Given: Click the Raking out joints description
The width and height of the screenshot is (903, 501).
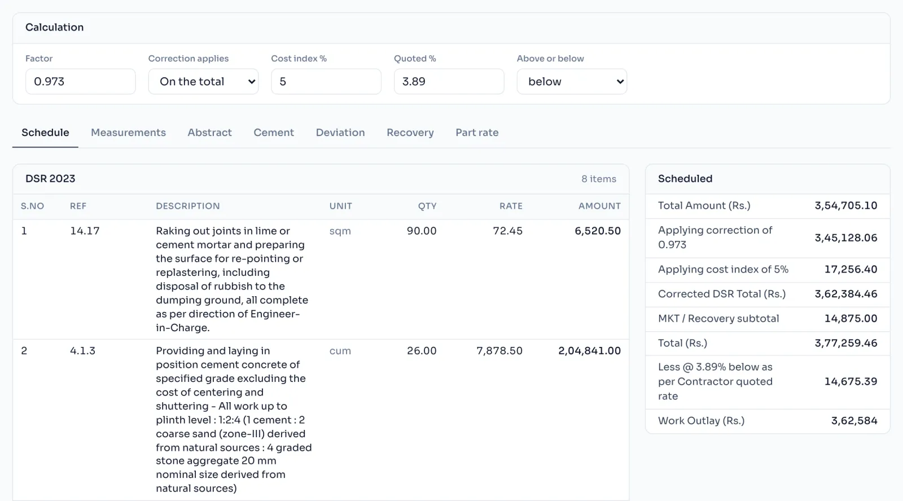Looking at the screenshot, I should [234, 279].
